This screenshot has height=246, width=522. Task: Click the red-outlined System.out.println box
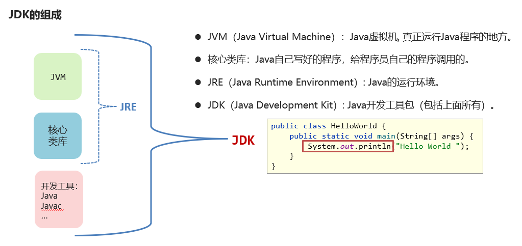(x=347, y=147)
